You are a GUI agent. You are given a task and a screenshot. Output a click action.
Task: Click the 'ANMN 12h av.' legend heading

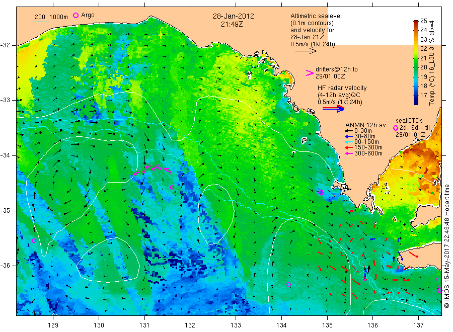(366, 125)
